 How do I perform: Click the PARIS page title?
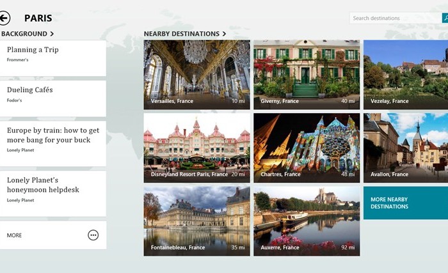[38, 19]
